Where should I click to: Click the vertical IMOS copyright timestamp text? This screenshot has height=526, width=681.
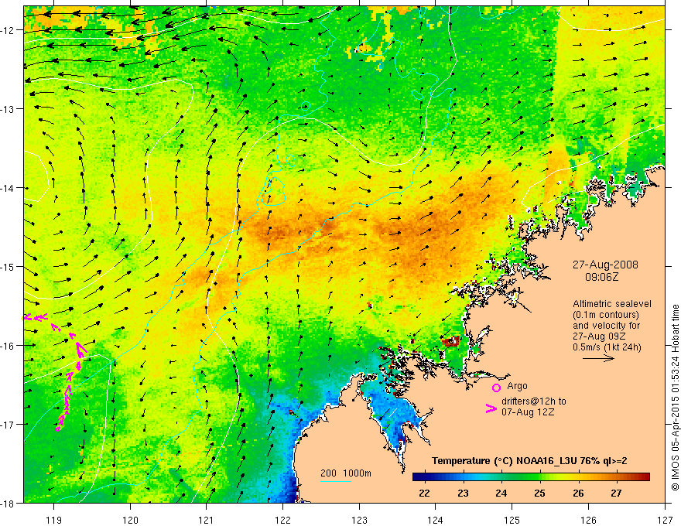click(x=675, y=398)
